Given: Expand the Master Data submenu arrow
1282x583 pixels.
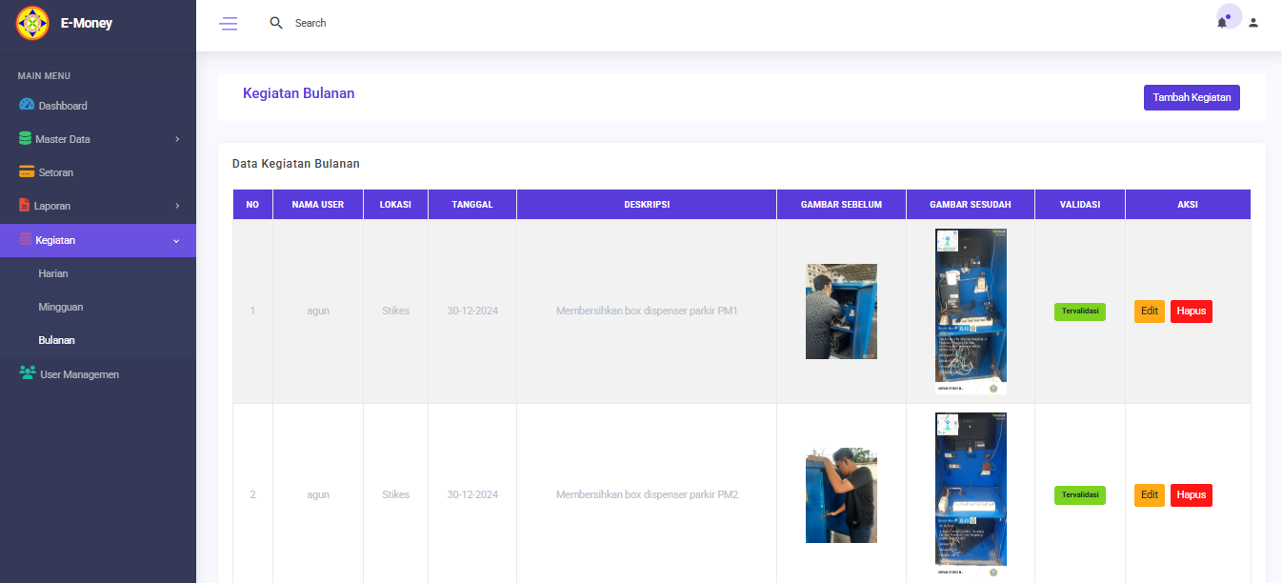Looking at the screenshot, I should (177, 139).
